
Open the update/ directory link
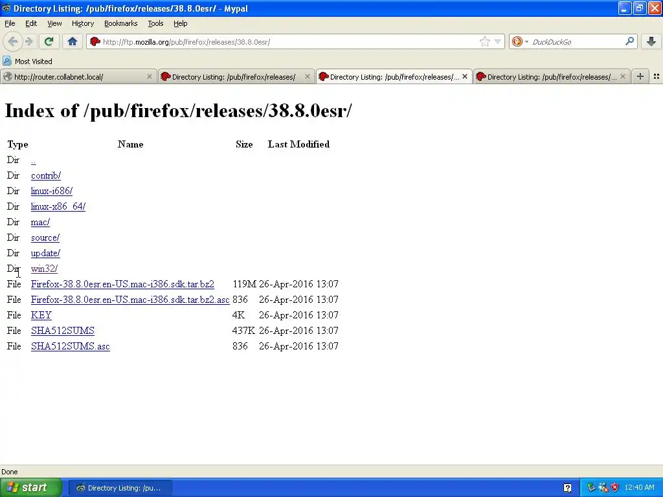click(45, 253)
